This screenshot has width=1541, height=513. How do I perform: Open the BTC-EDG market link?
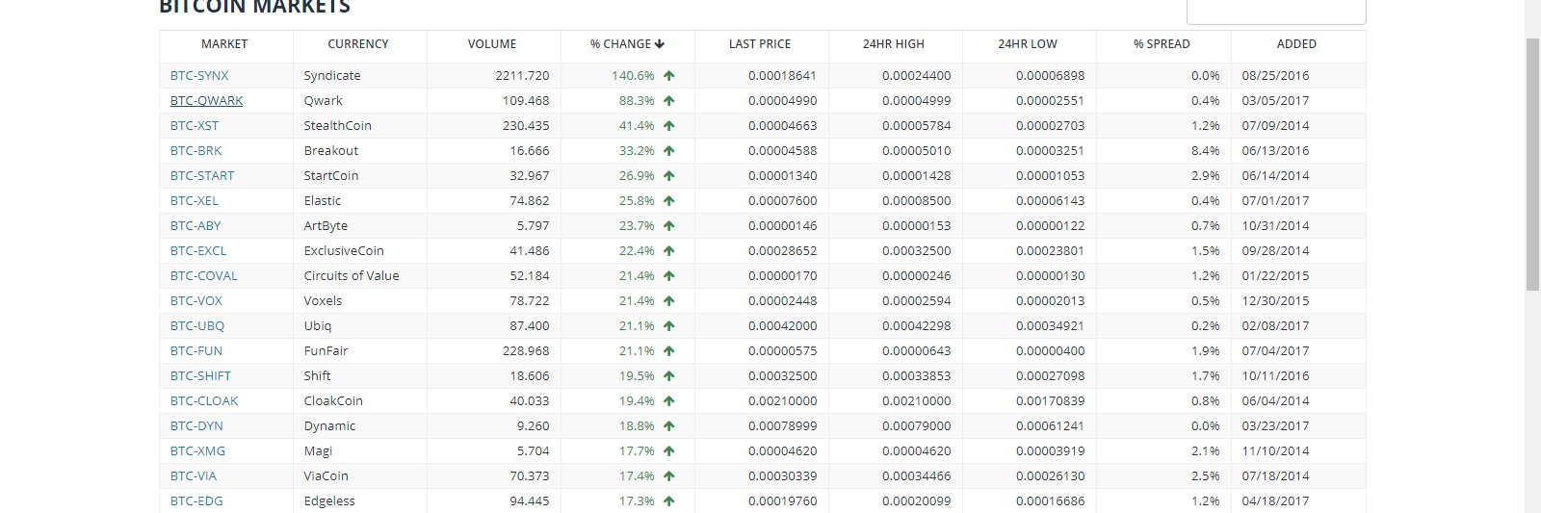(196, 500)
